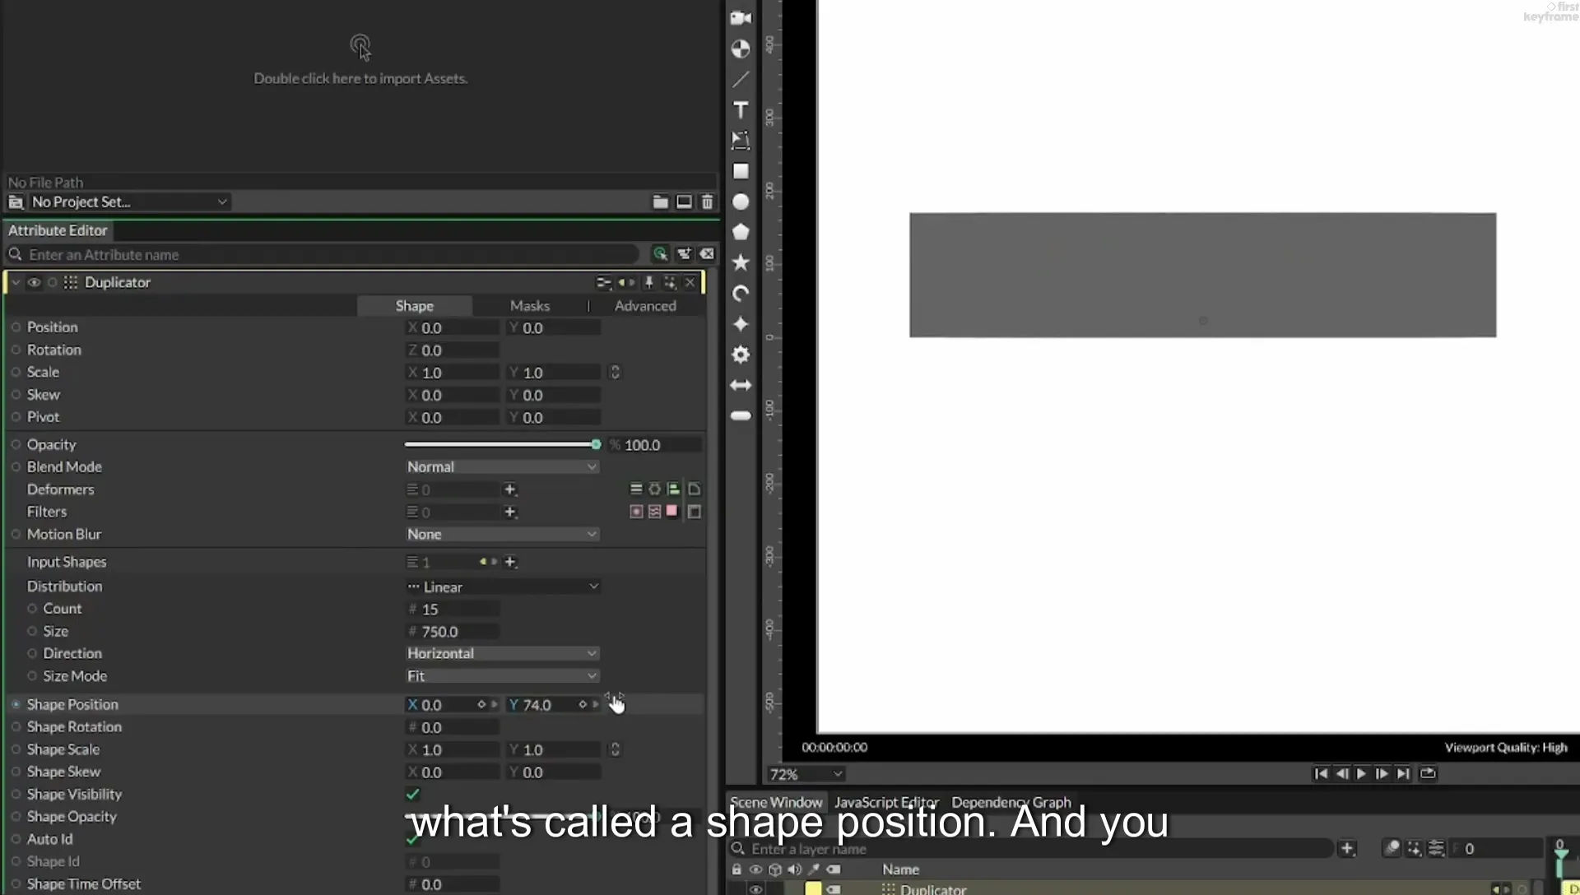
Task: Toggle the Scale proportion lock
Action: (x=615, y=373)
